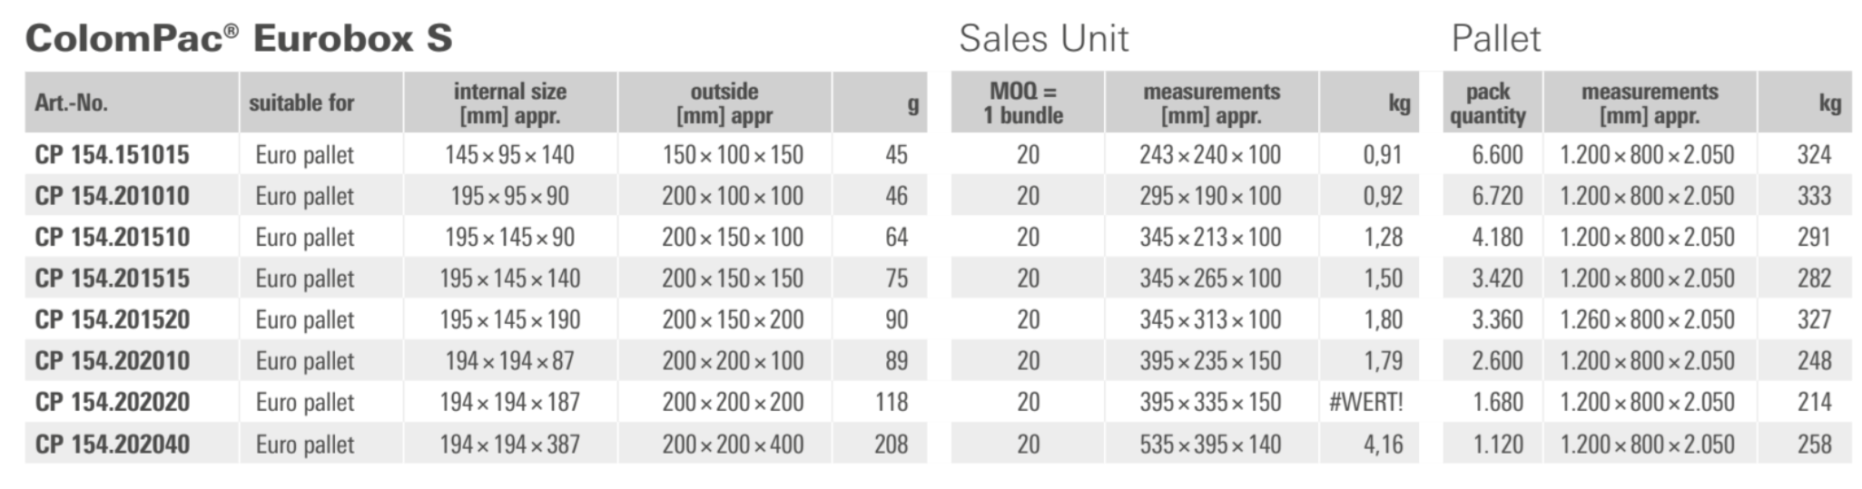Click the 118 g weight cell

(891, 402)
